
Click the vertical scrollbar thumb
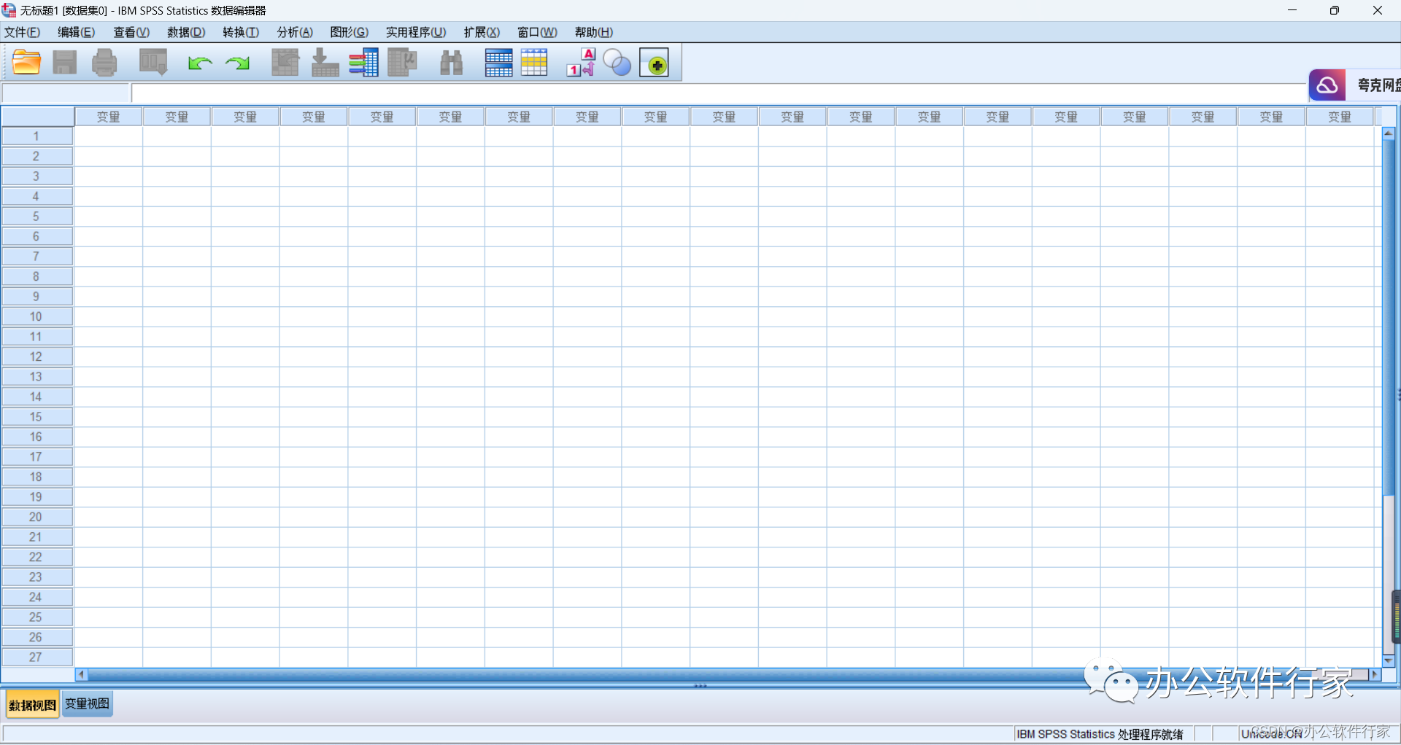click(1389, 317)
